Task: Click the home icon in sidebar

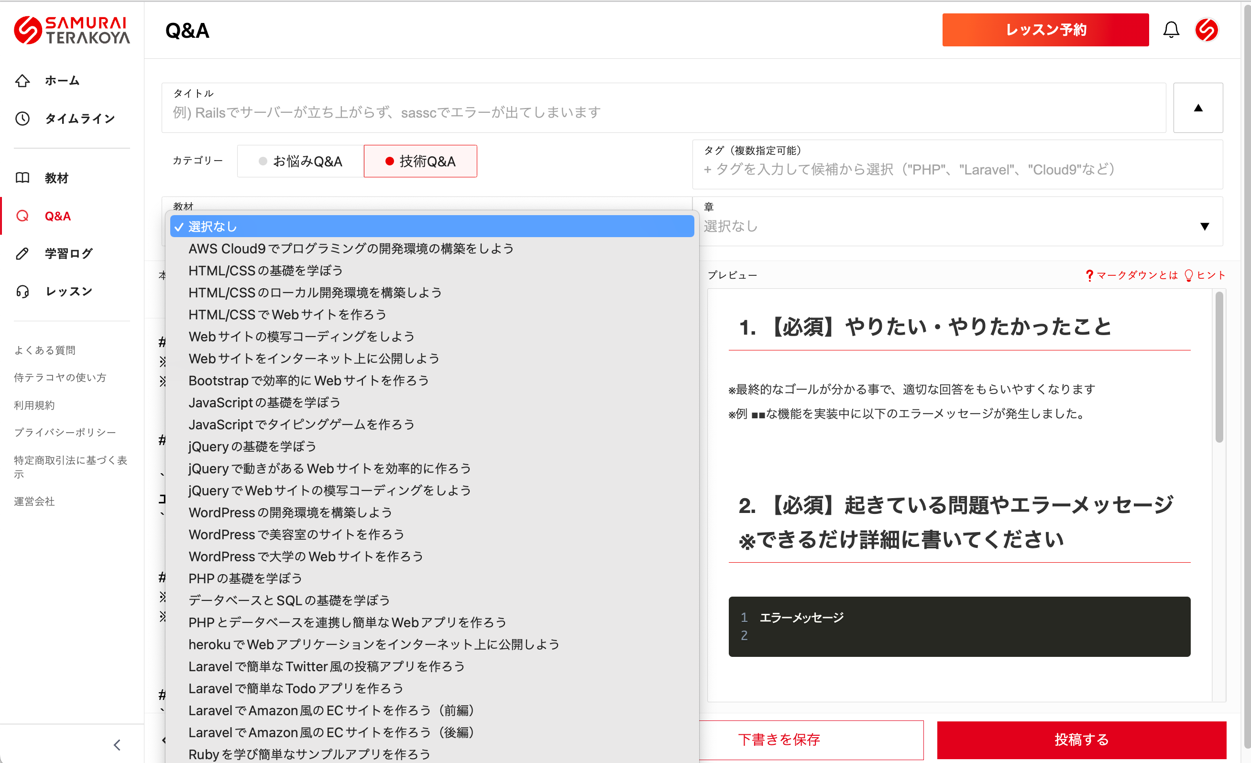Action: [22, 81]
